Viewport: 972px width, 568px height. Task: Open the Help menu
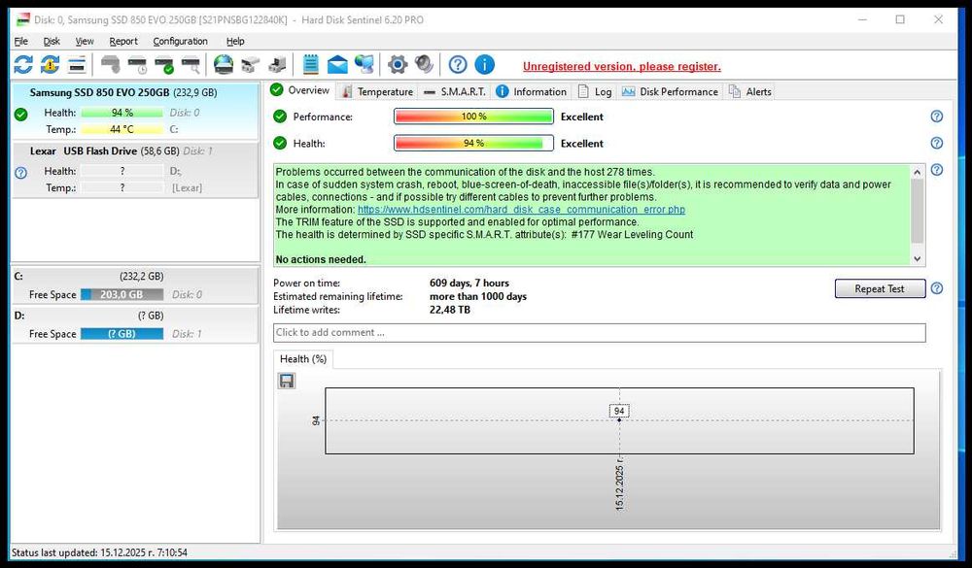(235, 42)
